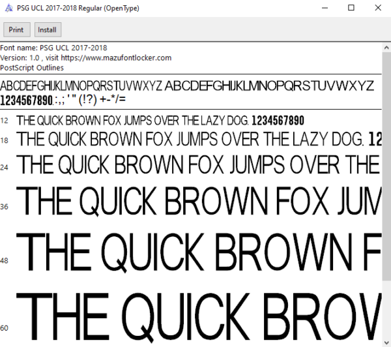Click the 1234567890 digits and punctuation line
The width and height of the screenshot is (391, 347).
(63, 100)
